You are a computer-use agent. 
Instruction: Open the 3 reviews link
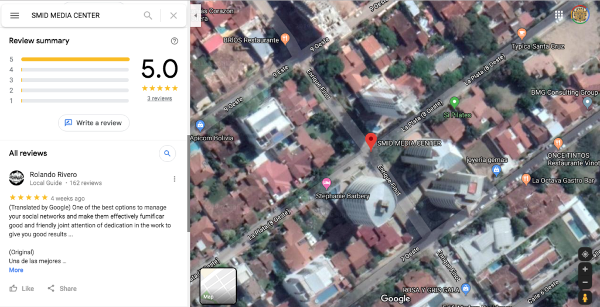coord(159,98)
